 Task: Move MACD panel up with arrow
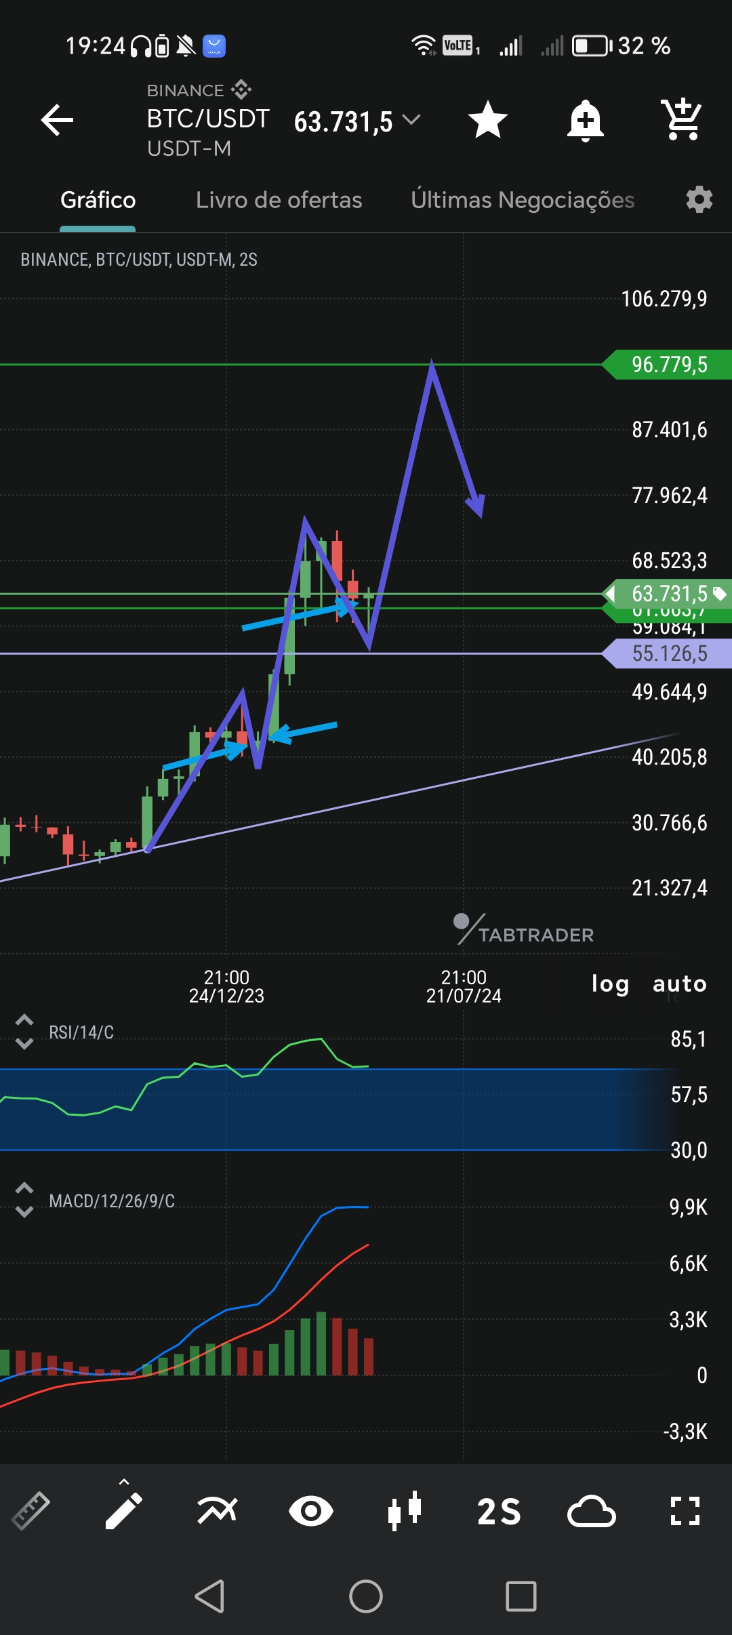[24, 1188]
